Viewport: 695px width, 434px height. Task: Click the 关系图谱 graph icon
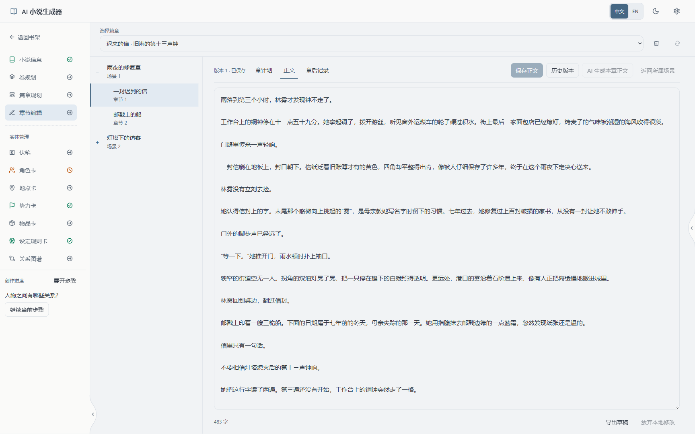pyautogui.click(x=12, y=259)
